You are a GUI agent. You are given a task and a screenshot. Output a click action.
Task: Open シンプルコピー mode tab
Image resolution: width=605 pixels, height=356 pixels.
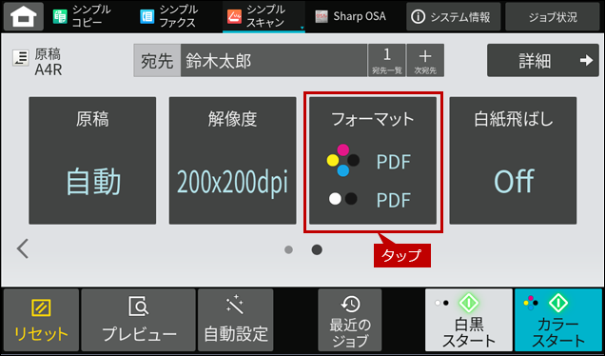[x=82, y=16]
